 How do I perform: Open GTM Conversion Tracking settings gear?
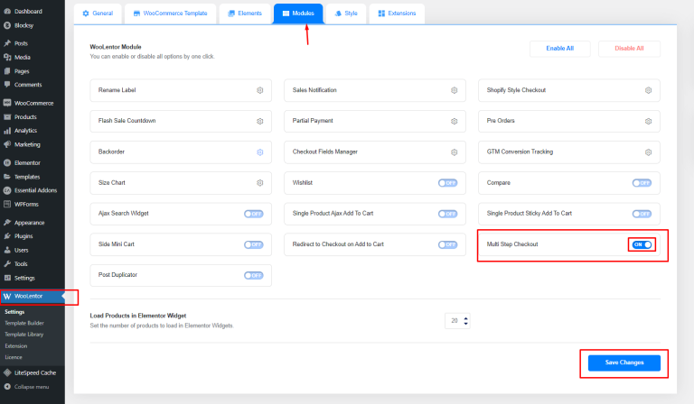[x=649, y=151]
